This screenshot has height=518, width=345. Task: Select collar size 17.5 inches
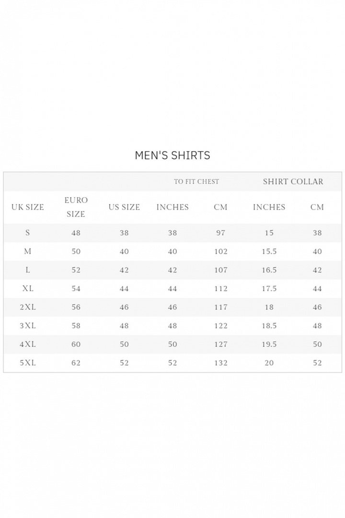pyautogui.click(x=269, y=289)
